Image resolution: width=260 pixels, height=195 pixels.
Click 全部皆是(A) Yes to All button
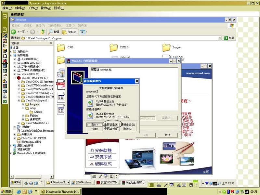pyautogui.click(x=111, y=124)
